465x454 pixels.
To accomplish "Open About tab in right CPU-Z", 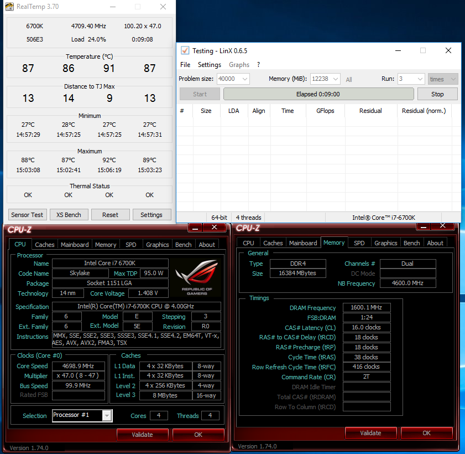I will click(435, 243).
